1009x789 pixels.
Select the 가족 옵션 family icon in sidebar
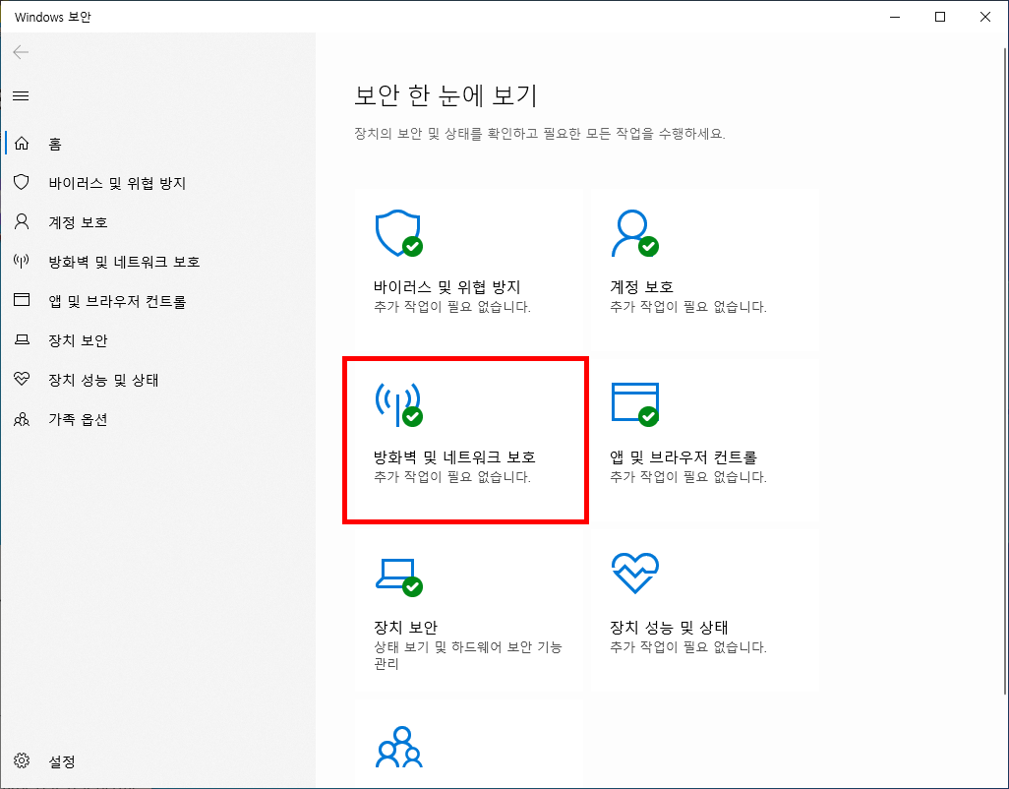(x=21, y=418)
